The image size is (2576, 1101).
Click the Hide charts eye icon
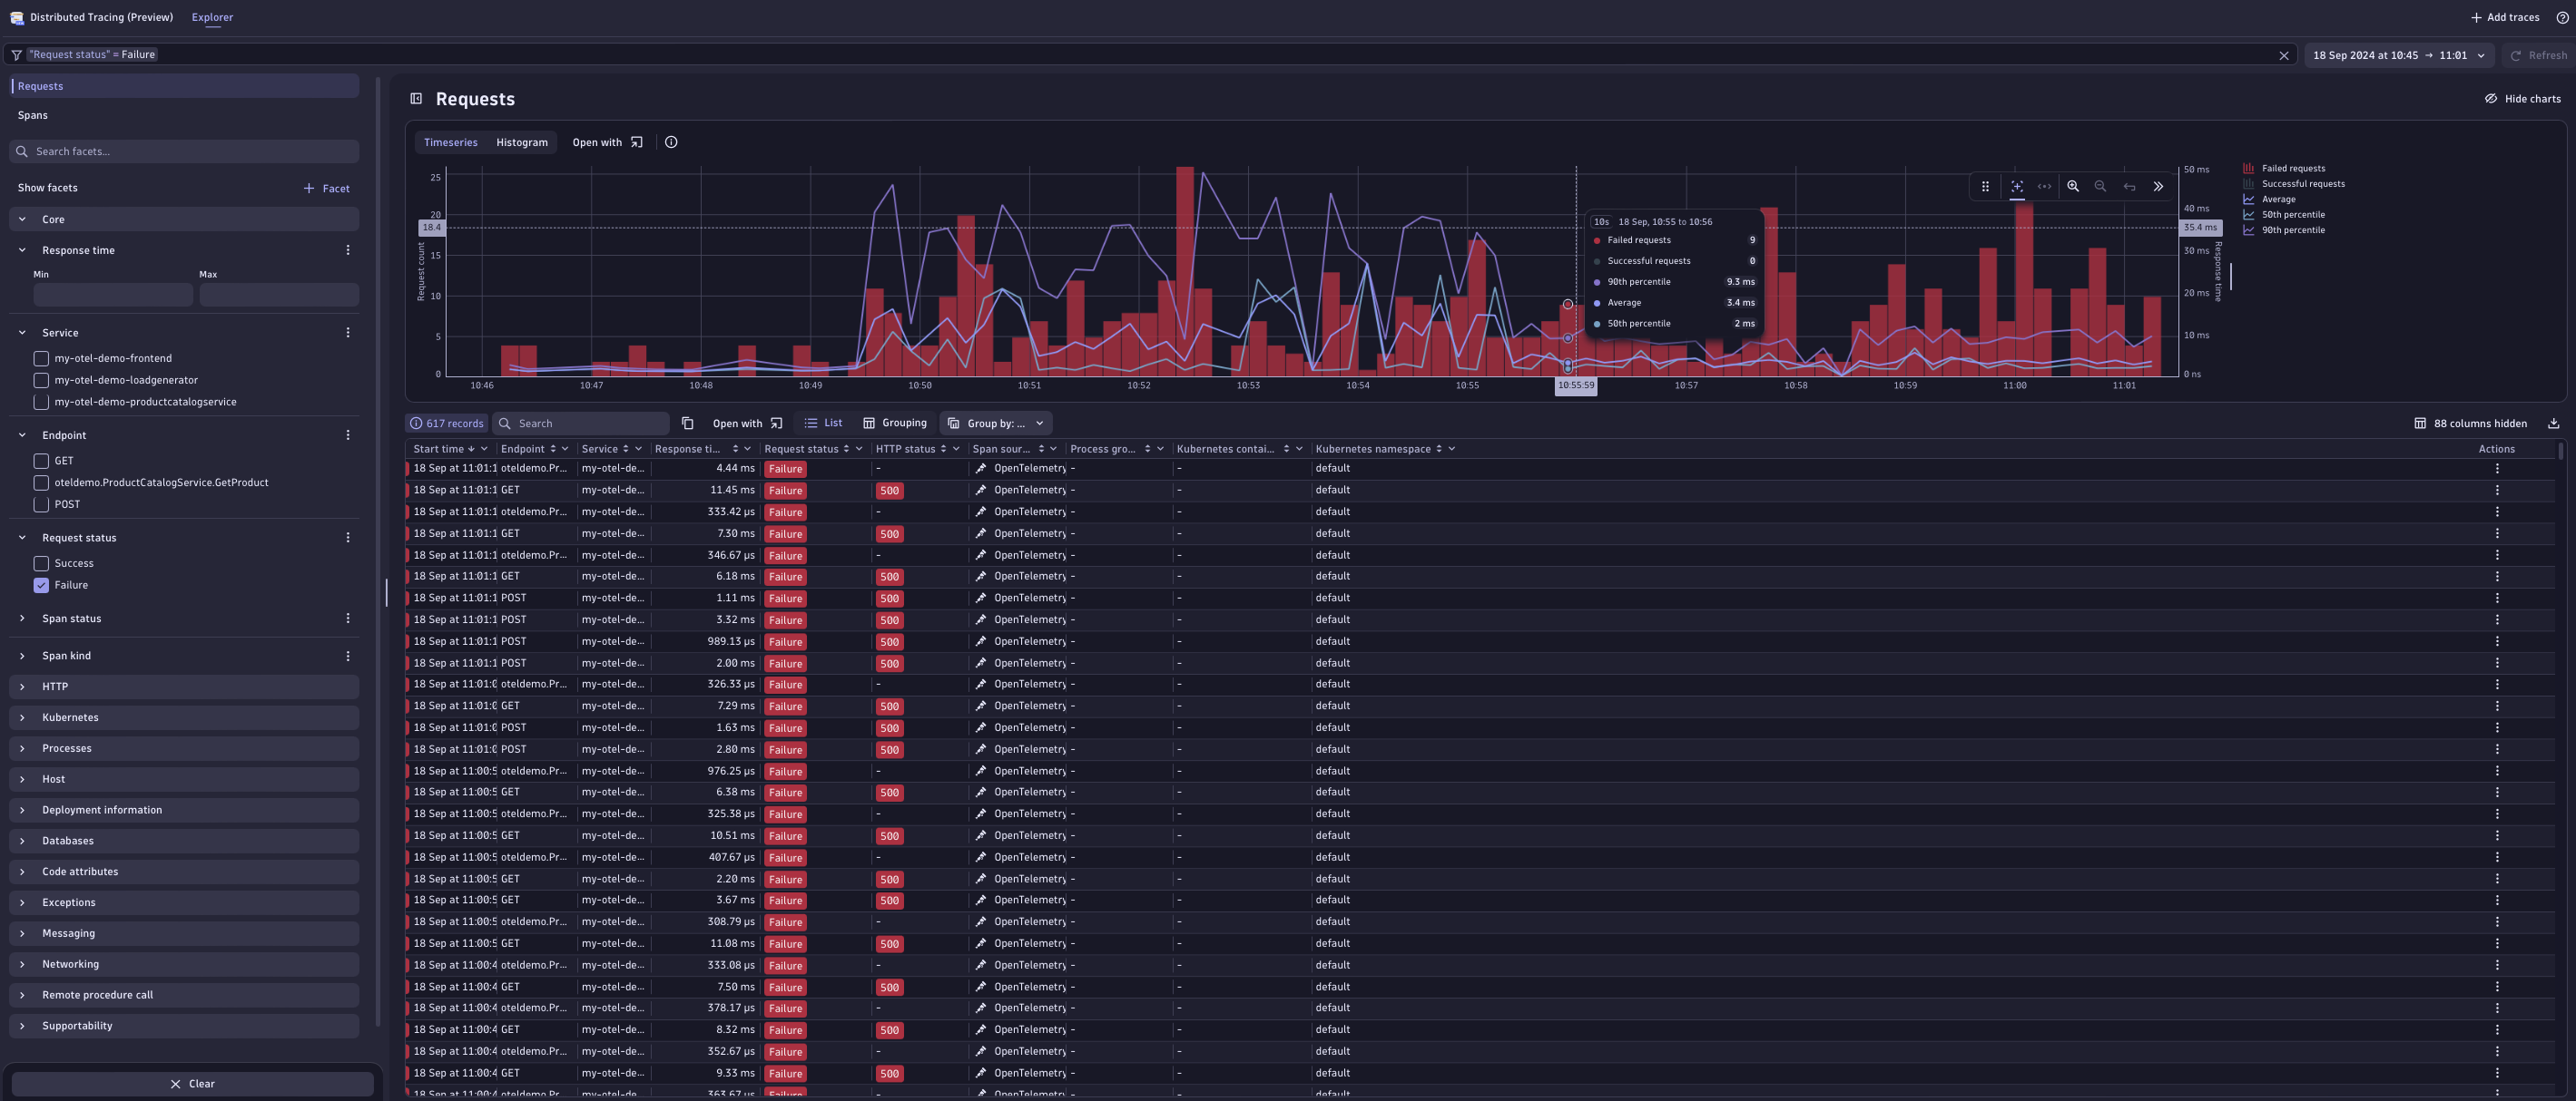(x=2492, y=98)
